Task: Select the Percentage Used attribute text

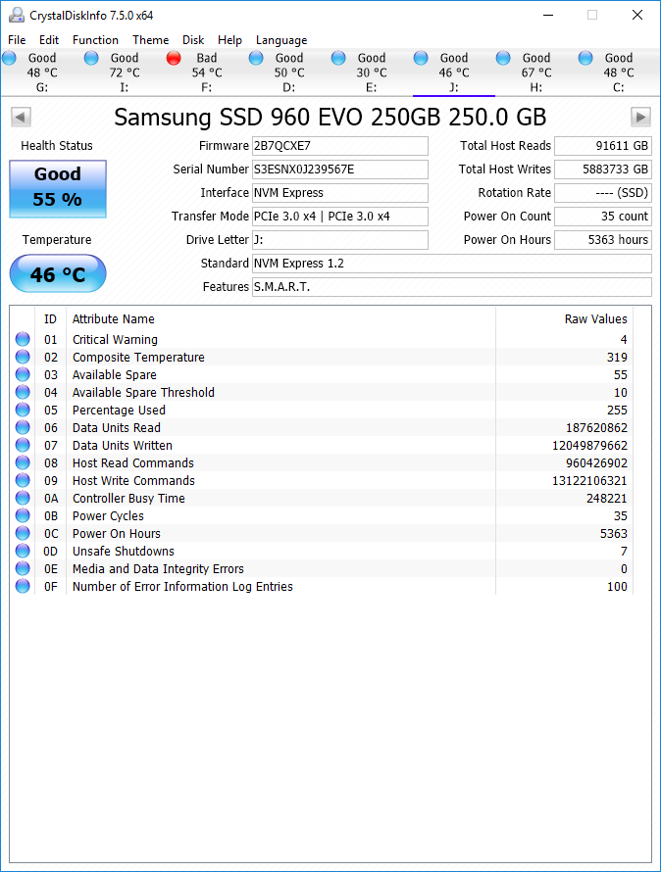Action: pyautogui.click(x=119, y=410)
